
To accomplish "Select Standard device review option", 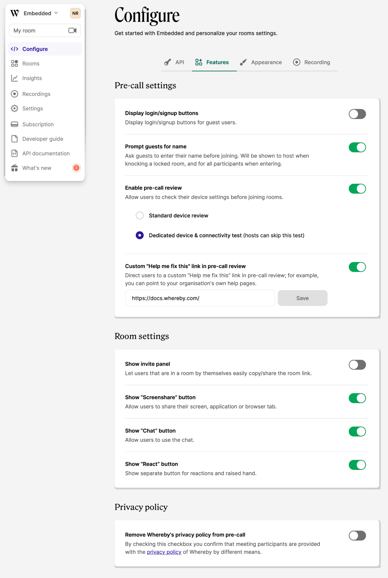I will (140, 215).
